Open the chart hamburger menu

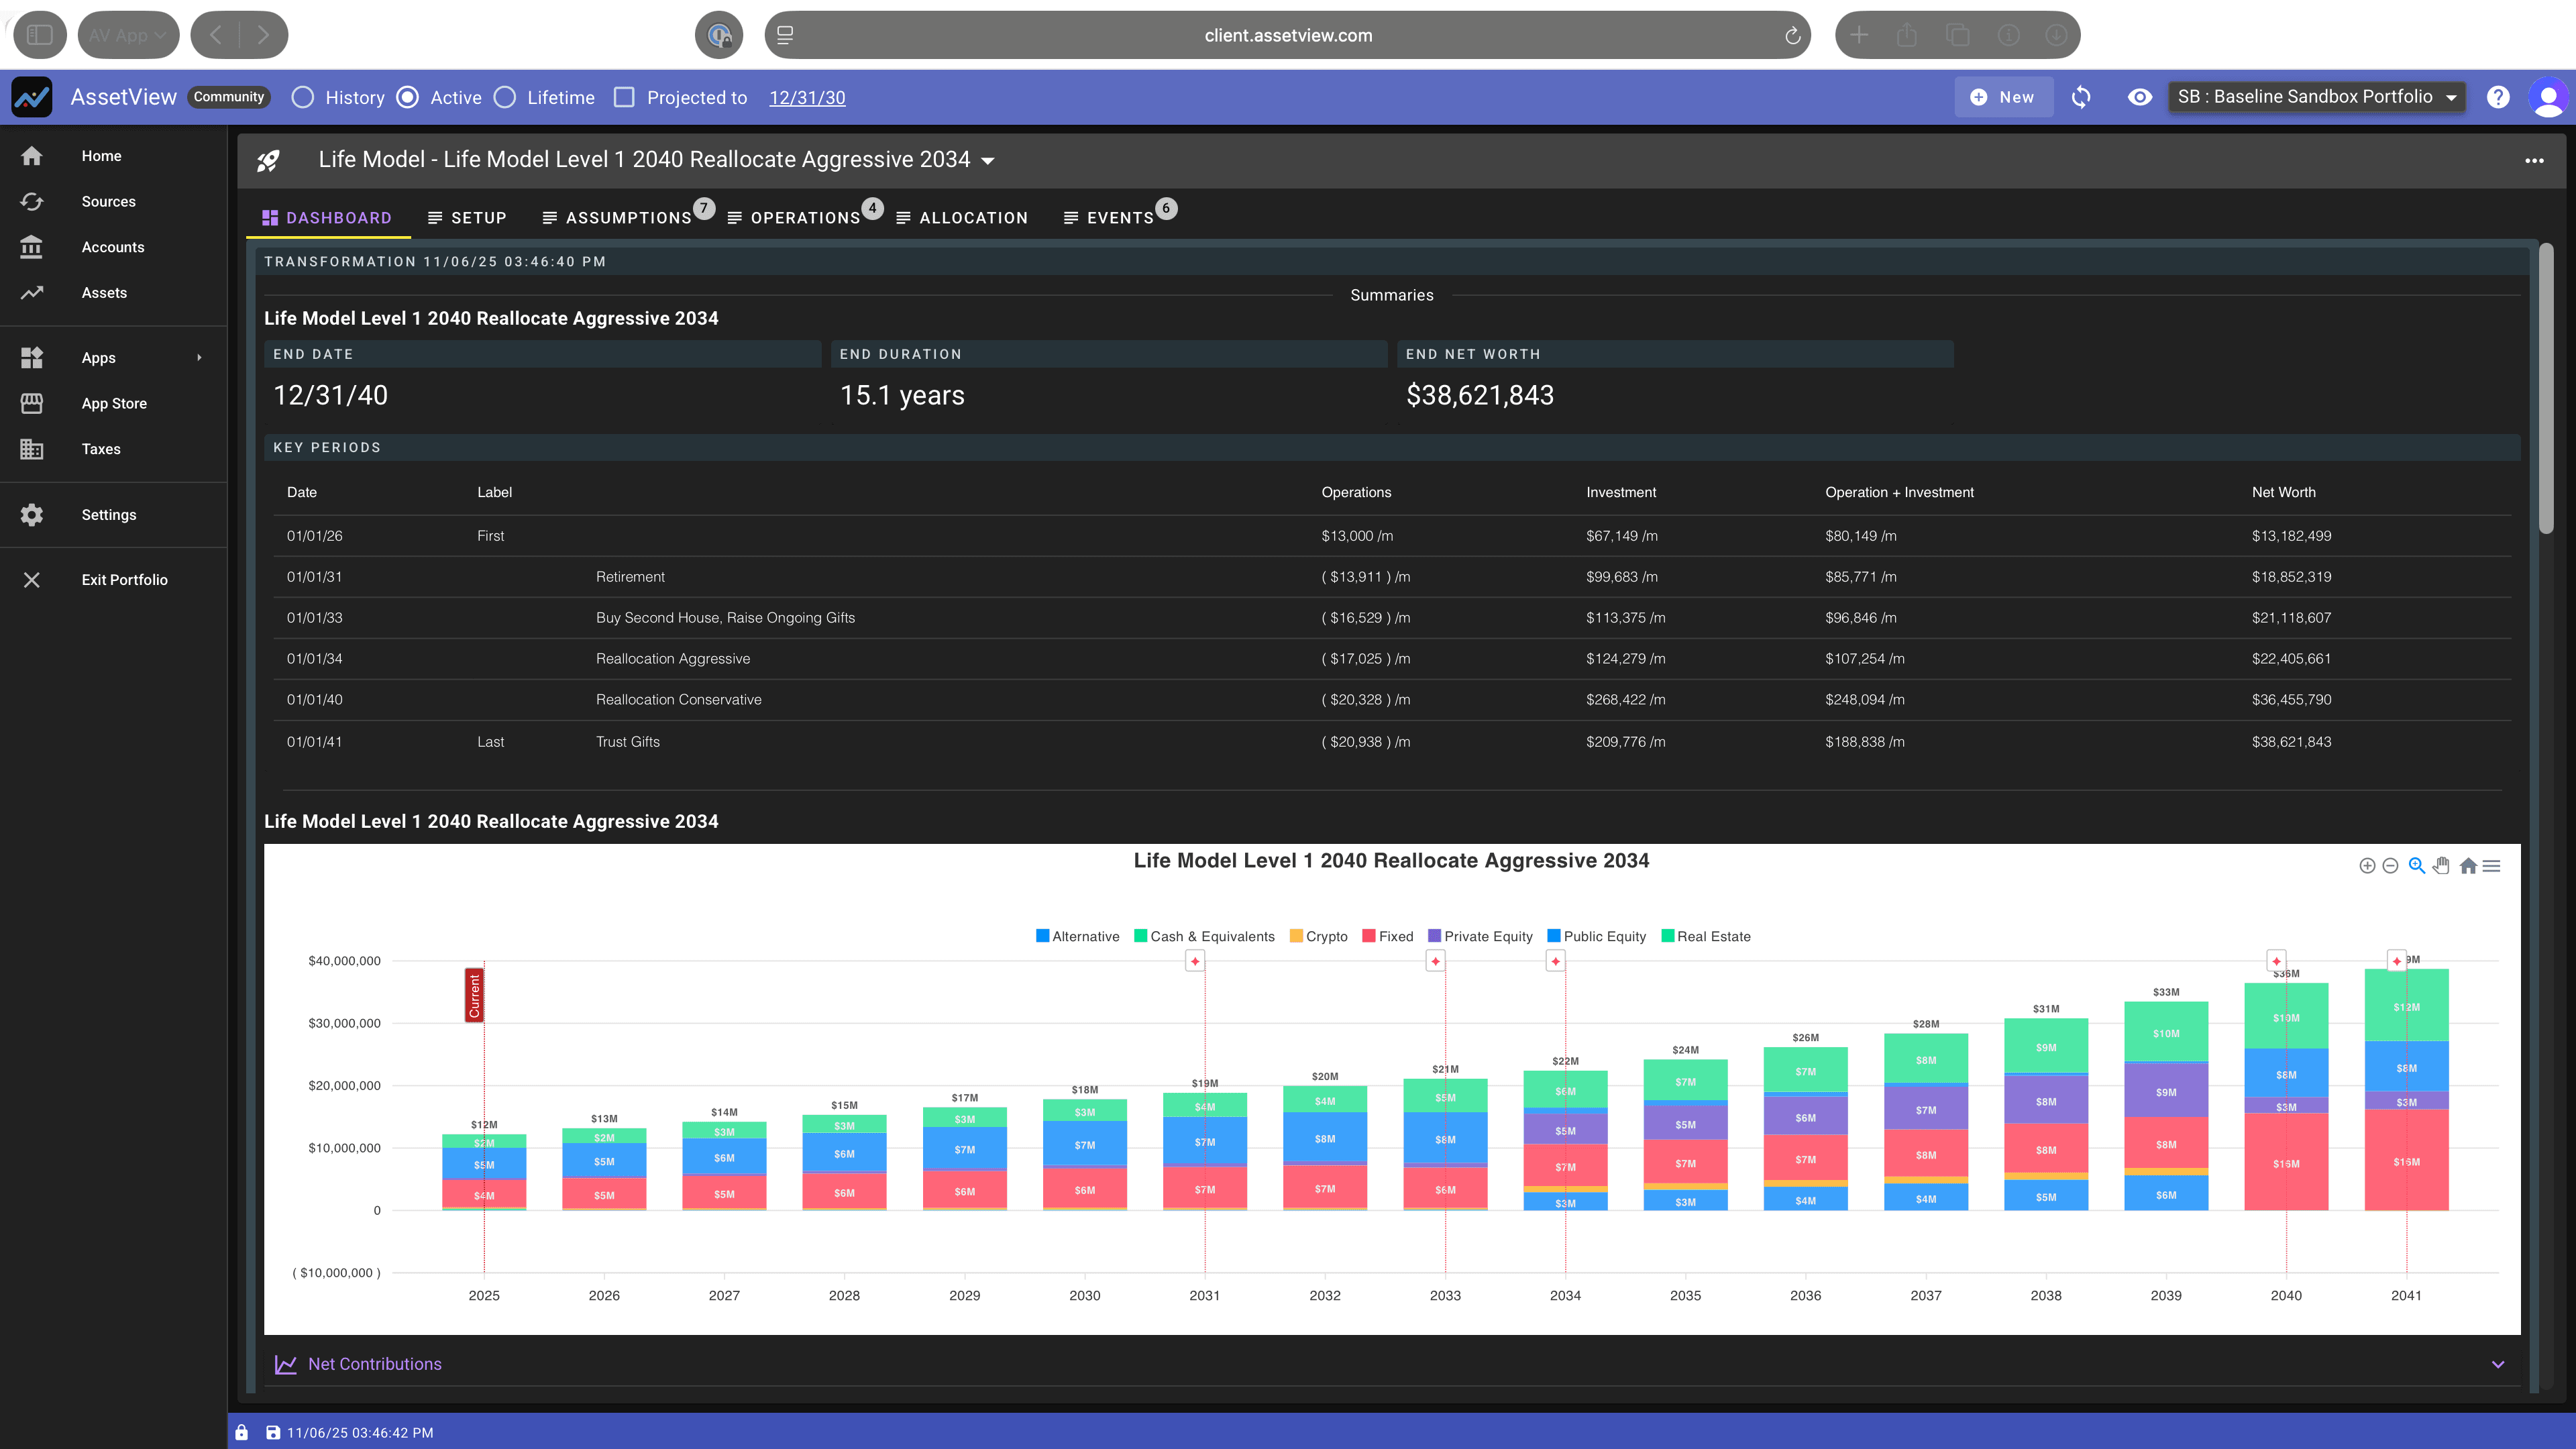tap(2491, 865)
